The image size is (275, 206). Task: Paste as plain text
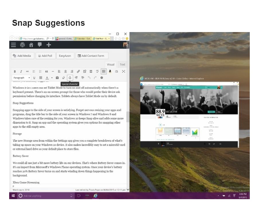(57, 78)
